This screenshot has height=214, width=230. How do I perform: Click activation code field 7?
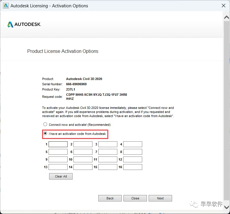[108, 152]
